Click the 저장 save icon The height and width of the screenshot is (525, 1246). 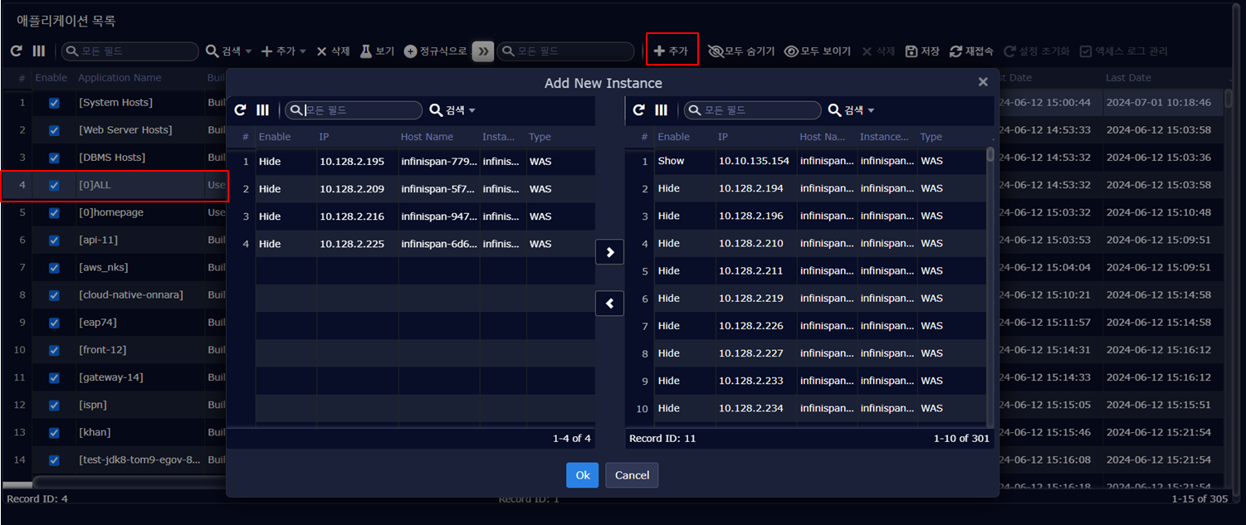pos(911,51)
